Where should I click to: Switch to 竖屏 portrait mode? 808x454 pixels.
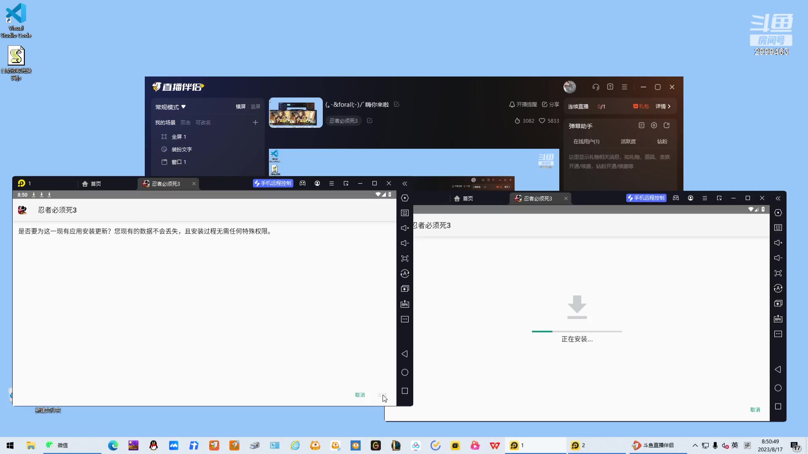tap(255, 107)
